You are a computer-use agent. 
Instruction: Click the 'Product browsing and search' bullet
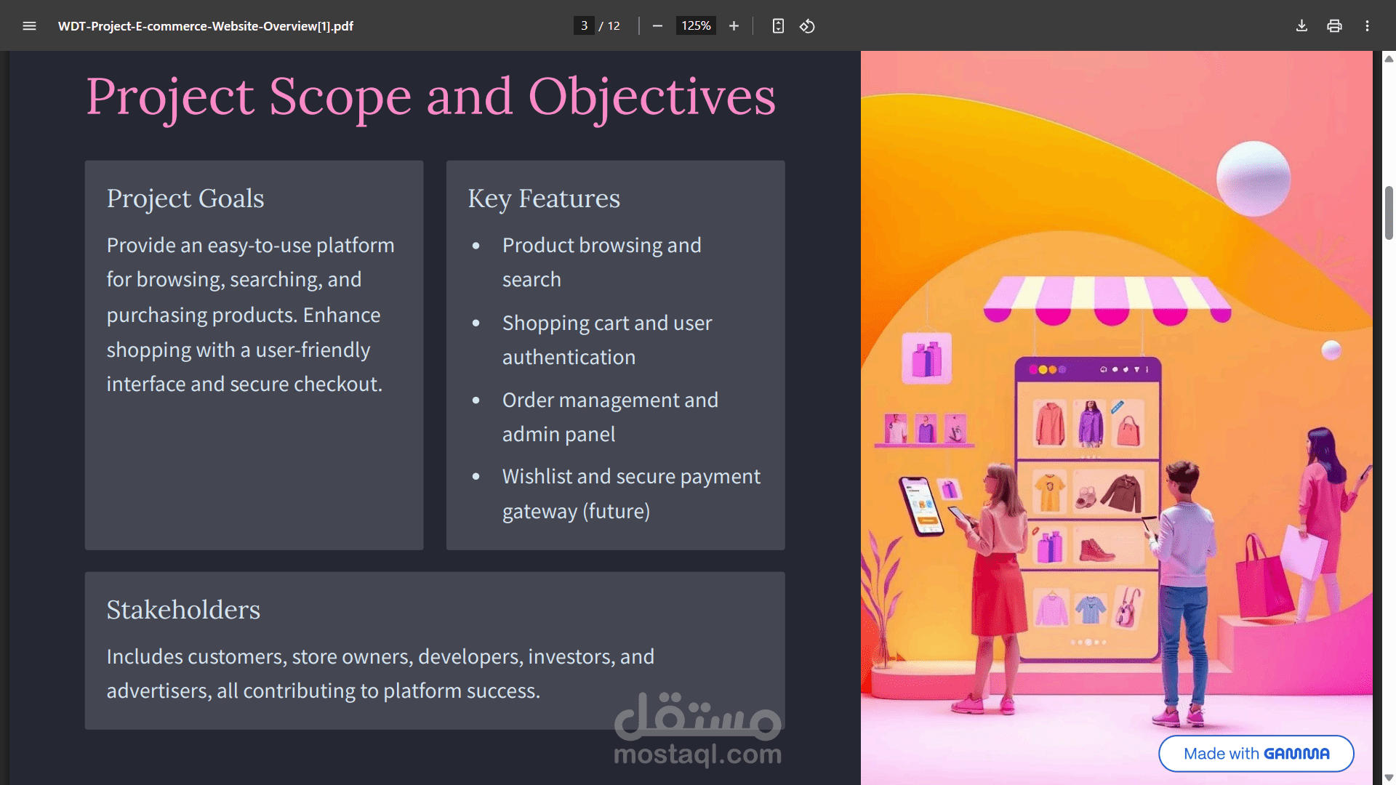[x=602, y=262]
